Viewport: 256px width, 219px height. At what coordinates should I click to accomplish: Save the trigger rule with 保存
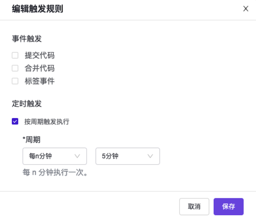pyautogui.click(x=228, y=207)
